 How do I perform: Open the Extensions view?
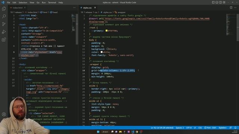click(x=4, y=39)
